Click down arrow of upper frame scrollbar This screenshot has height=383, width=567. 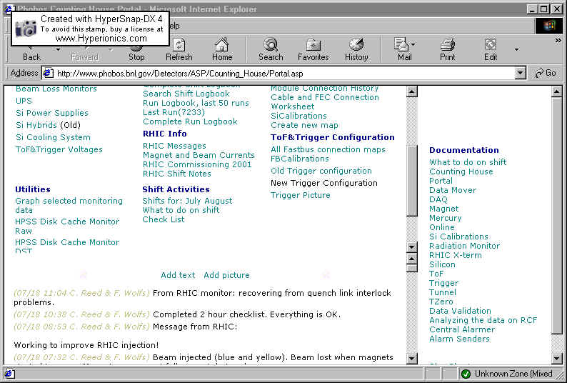[x=411, y=247]
